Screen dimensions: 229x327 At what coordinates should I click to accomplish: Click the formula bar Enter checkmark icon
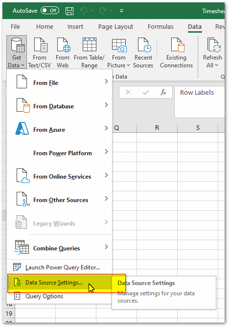click(146, 92)
